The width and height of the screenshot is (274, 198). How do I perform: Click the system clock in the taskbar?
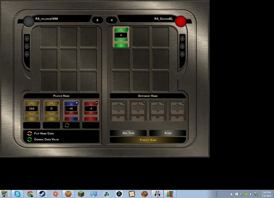(266, 194)
